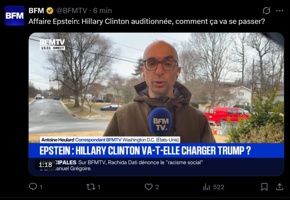
Task: Click the reply count number 1
Action: [41, 187]
